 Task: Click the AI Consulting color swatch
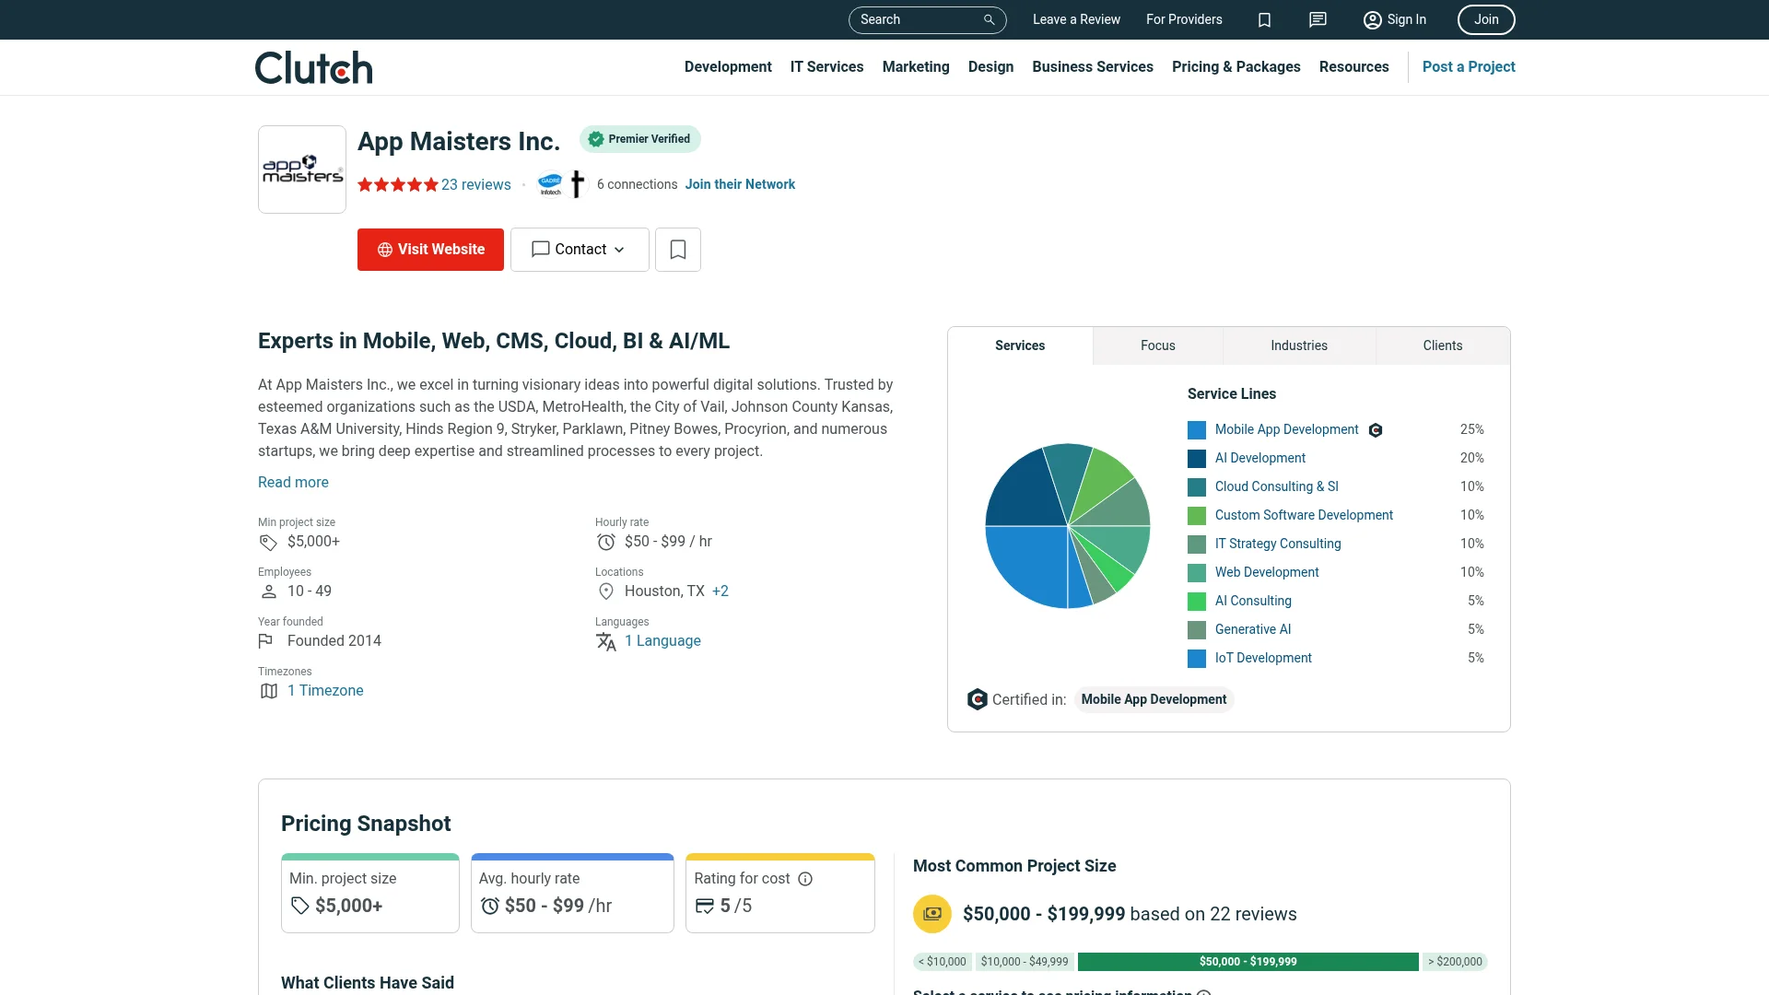(1197, 602)
